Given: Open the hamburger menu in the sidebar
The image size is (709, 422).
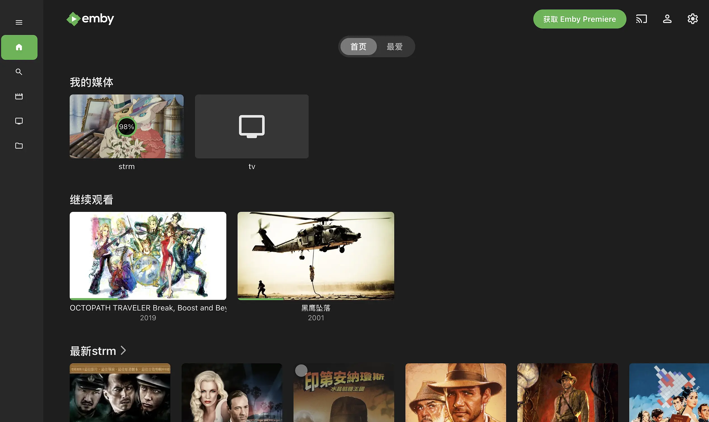Looking at the screenshot, I should [19, 22].
